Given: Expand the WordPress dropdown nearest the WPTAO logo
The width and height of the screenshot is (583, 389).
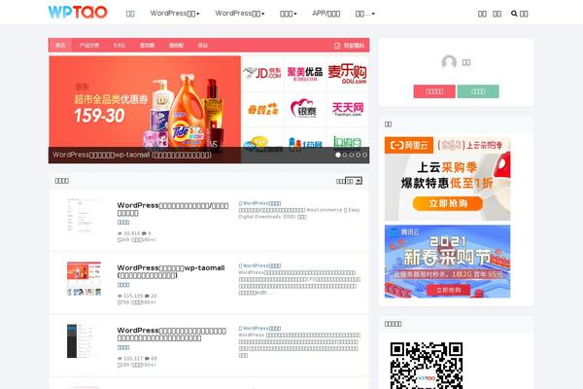Looking at the screenshot, I should click(175, 14).
